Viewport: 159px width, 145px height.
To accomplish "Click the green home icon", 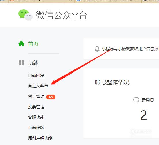I will 21,44.
